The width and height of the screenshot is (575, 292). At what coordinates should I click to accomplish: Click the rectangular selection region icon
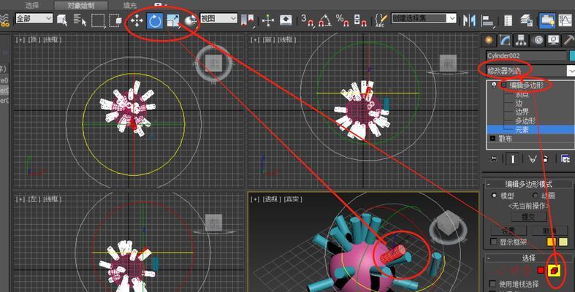(x=98, y=20)
